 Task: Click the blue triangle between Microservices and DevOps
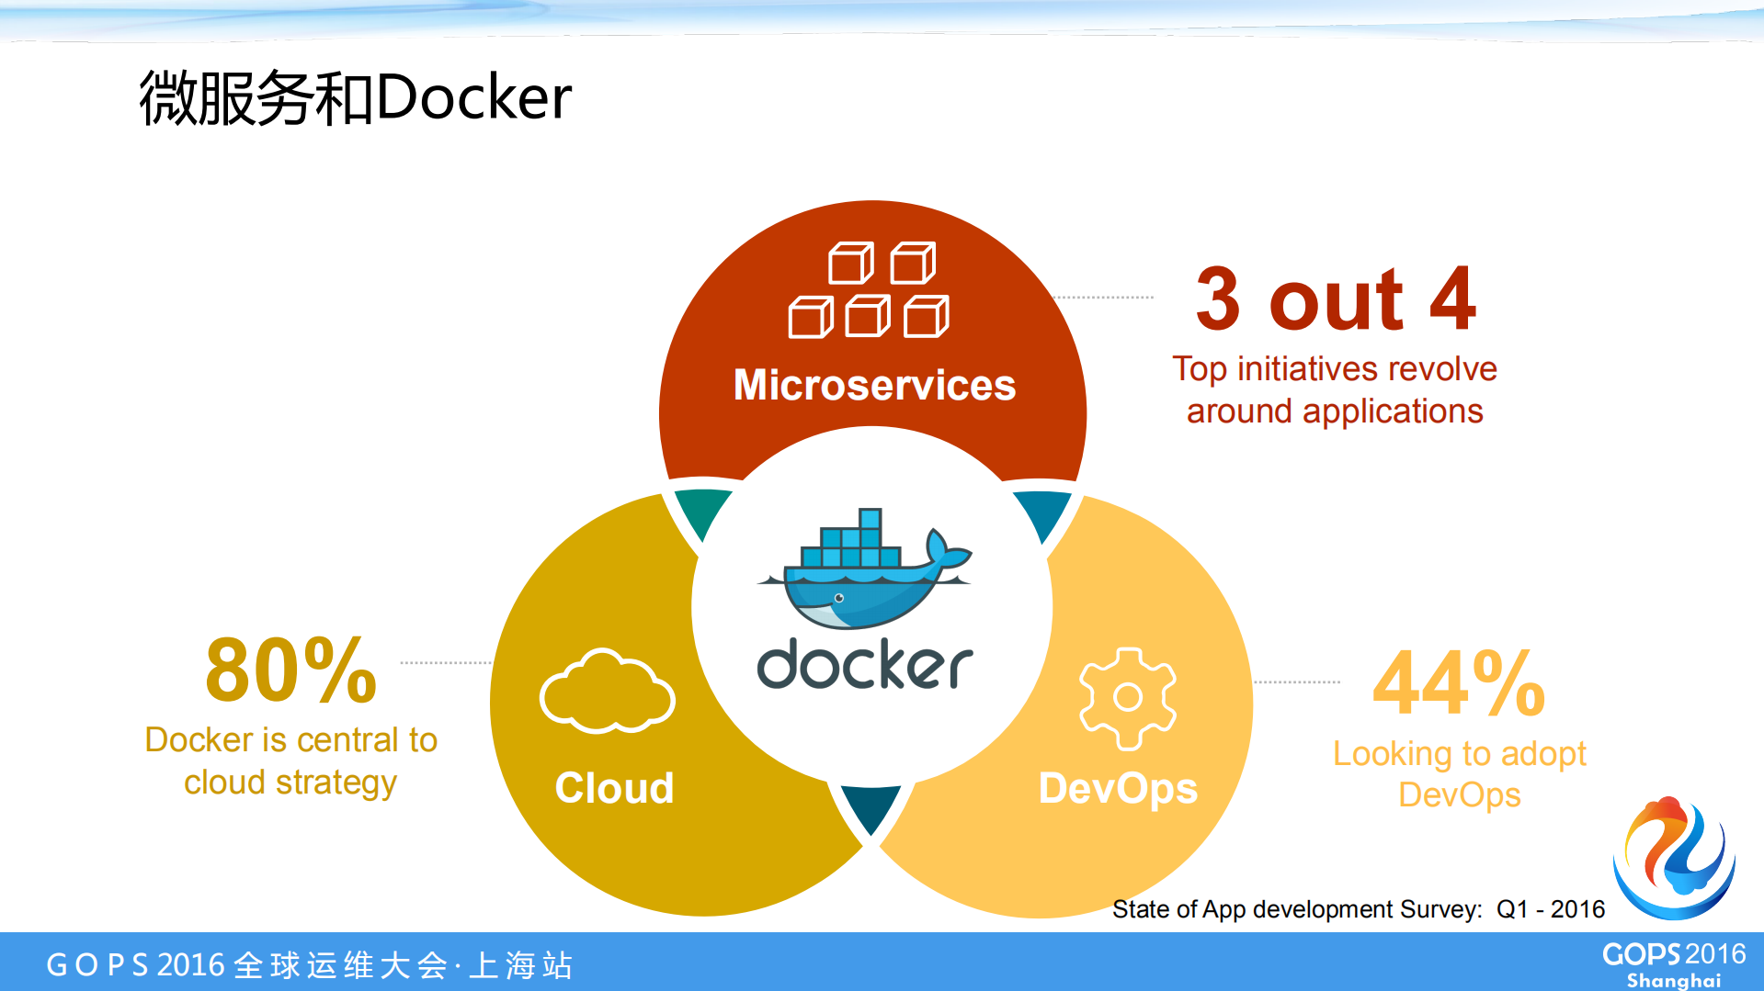pos(1043,512)
